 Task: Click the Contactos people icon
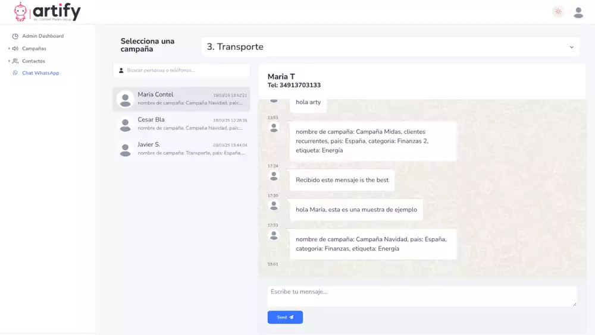[x=15, y=61]
